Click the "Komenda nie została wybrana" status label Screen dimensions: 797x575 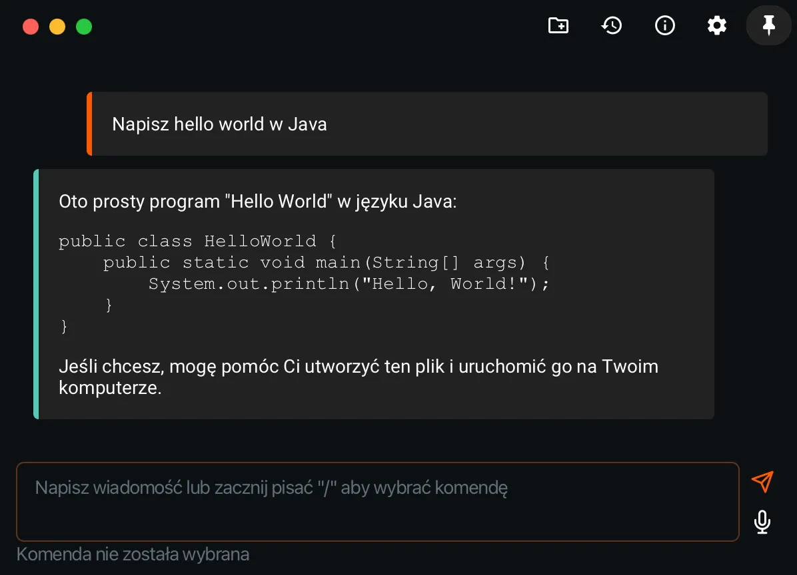[x=133, y=554]
